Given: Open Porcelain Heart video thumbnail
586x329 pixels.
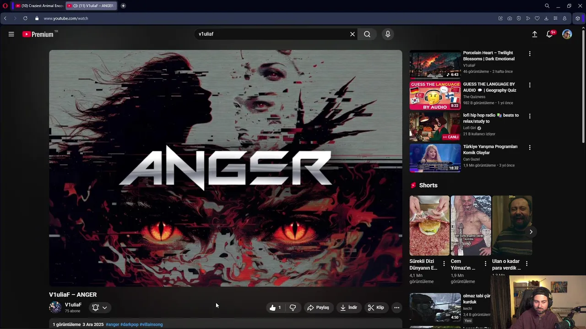Looking at the screenshot, I should click(435, 64).
